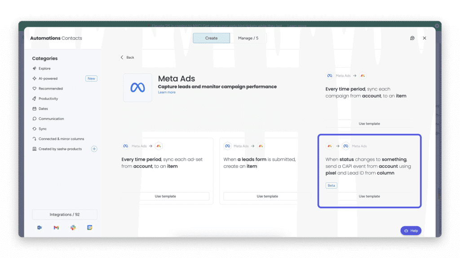Viewport: 460px width, 258px height.
Task: Select the Connected & mirror columns category
Action: tap(61, 139)
